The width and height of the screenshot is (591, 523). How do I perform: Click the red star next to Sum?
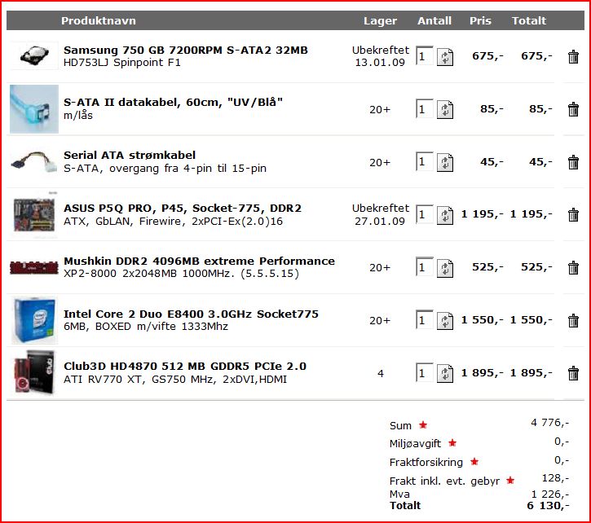423,425
